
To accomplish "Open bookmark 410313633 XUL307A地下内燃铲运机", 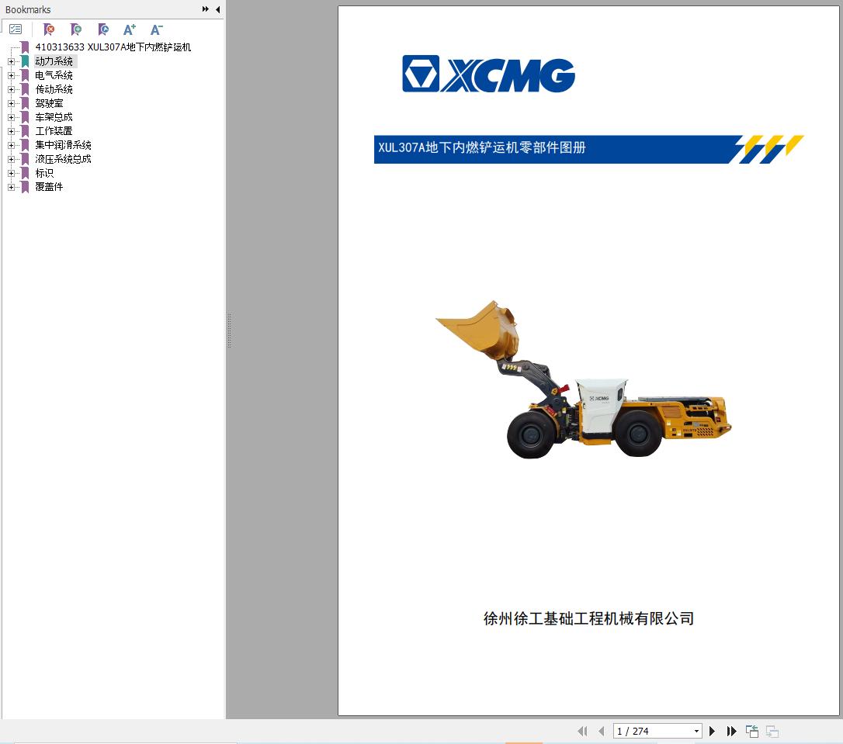I will click(x=113, y=47).
